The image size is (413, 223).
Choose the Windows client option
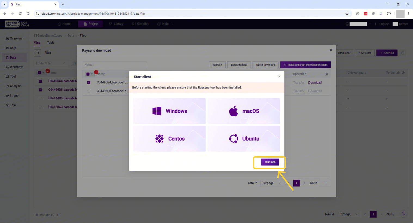(169, 111)
